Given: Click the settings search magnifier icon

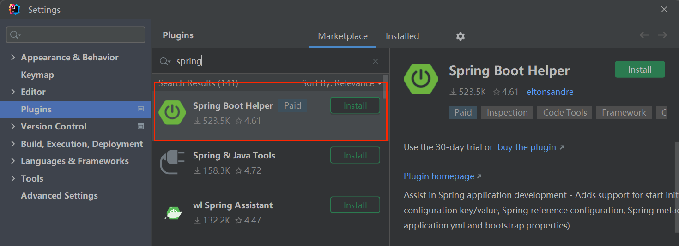Looking at the screenshot, I should point(16,35).
